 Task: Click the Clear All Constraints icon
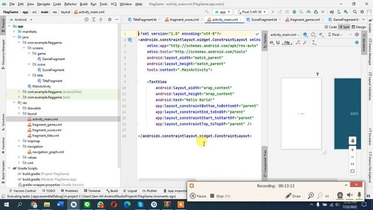click(x=298, y=43)
